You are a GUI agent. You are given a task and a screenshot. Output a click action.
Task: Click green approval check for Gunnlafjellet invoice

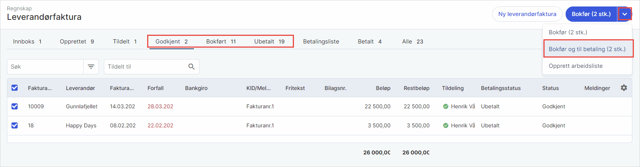point(446,107)
